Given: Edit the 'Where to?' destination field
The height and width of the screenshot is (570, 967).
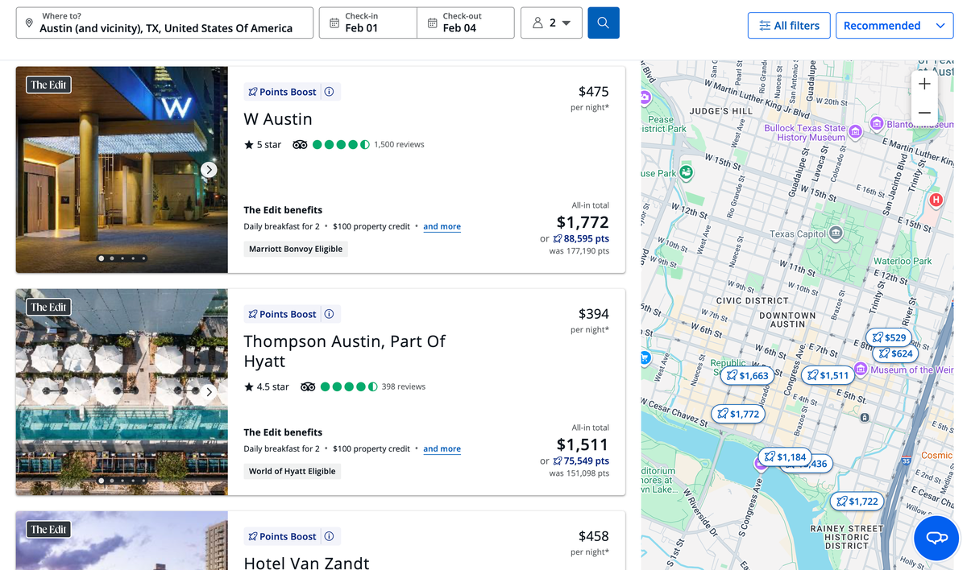Looking at the screenshot, I should [164, 23].
